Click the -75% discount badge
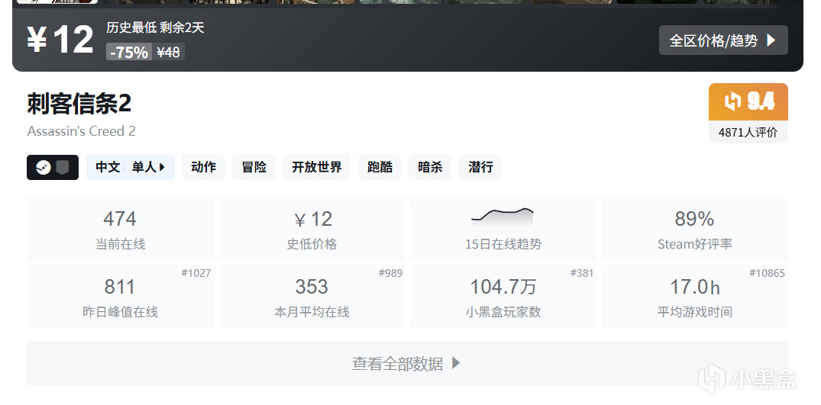 pyautogui.click(x=129, y=52)
